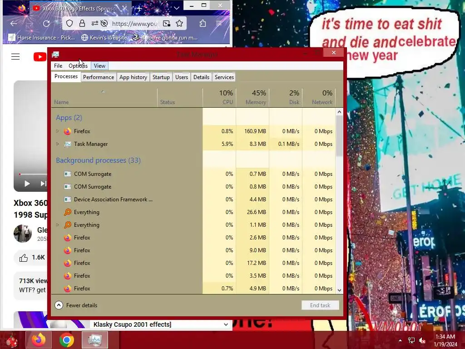Viewport: 465px width, 349px height.
Task: Close the Xbox 360 Logo Effects tab
Action: [125, 8]
